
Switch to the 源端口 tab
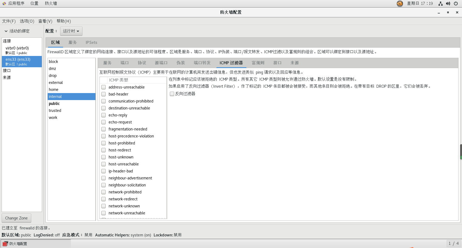[161, 63]
